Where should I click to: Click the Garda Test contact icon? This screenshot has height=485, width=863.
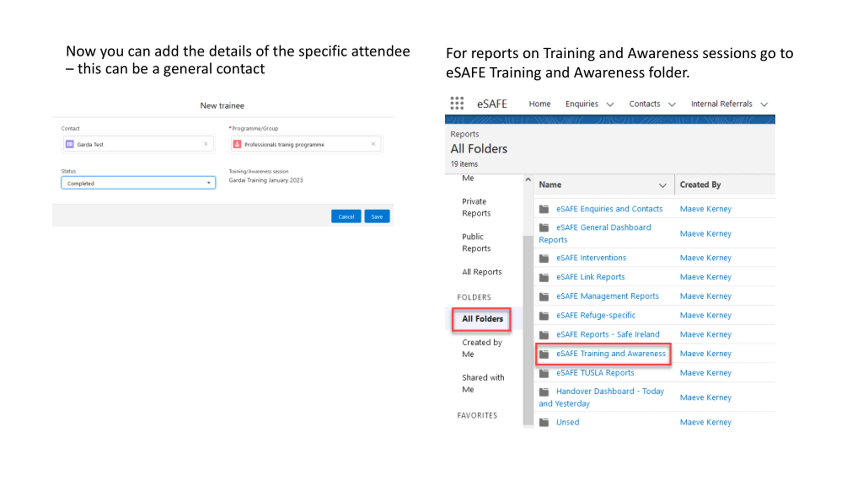coord(69,144)
